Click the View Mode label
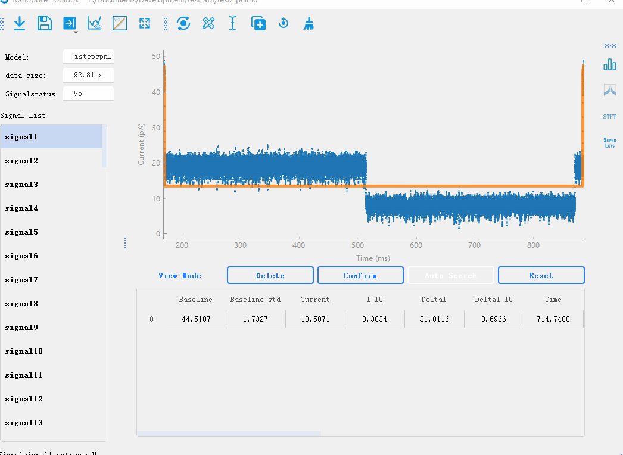 (180, 275)
